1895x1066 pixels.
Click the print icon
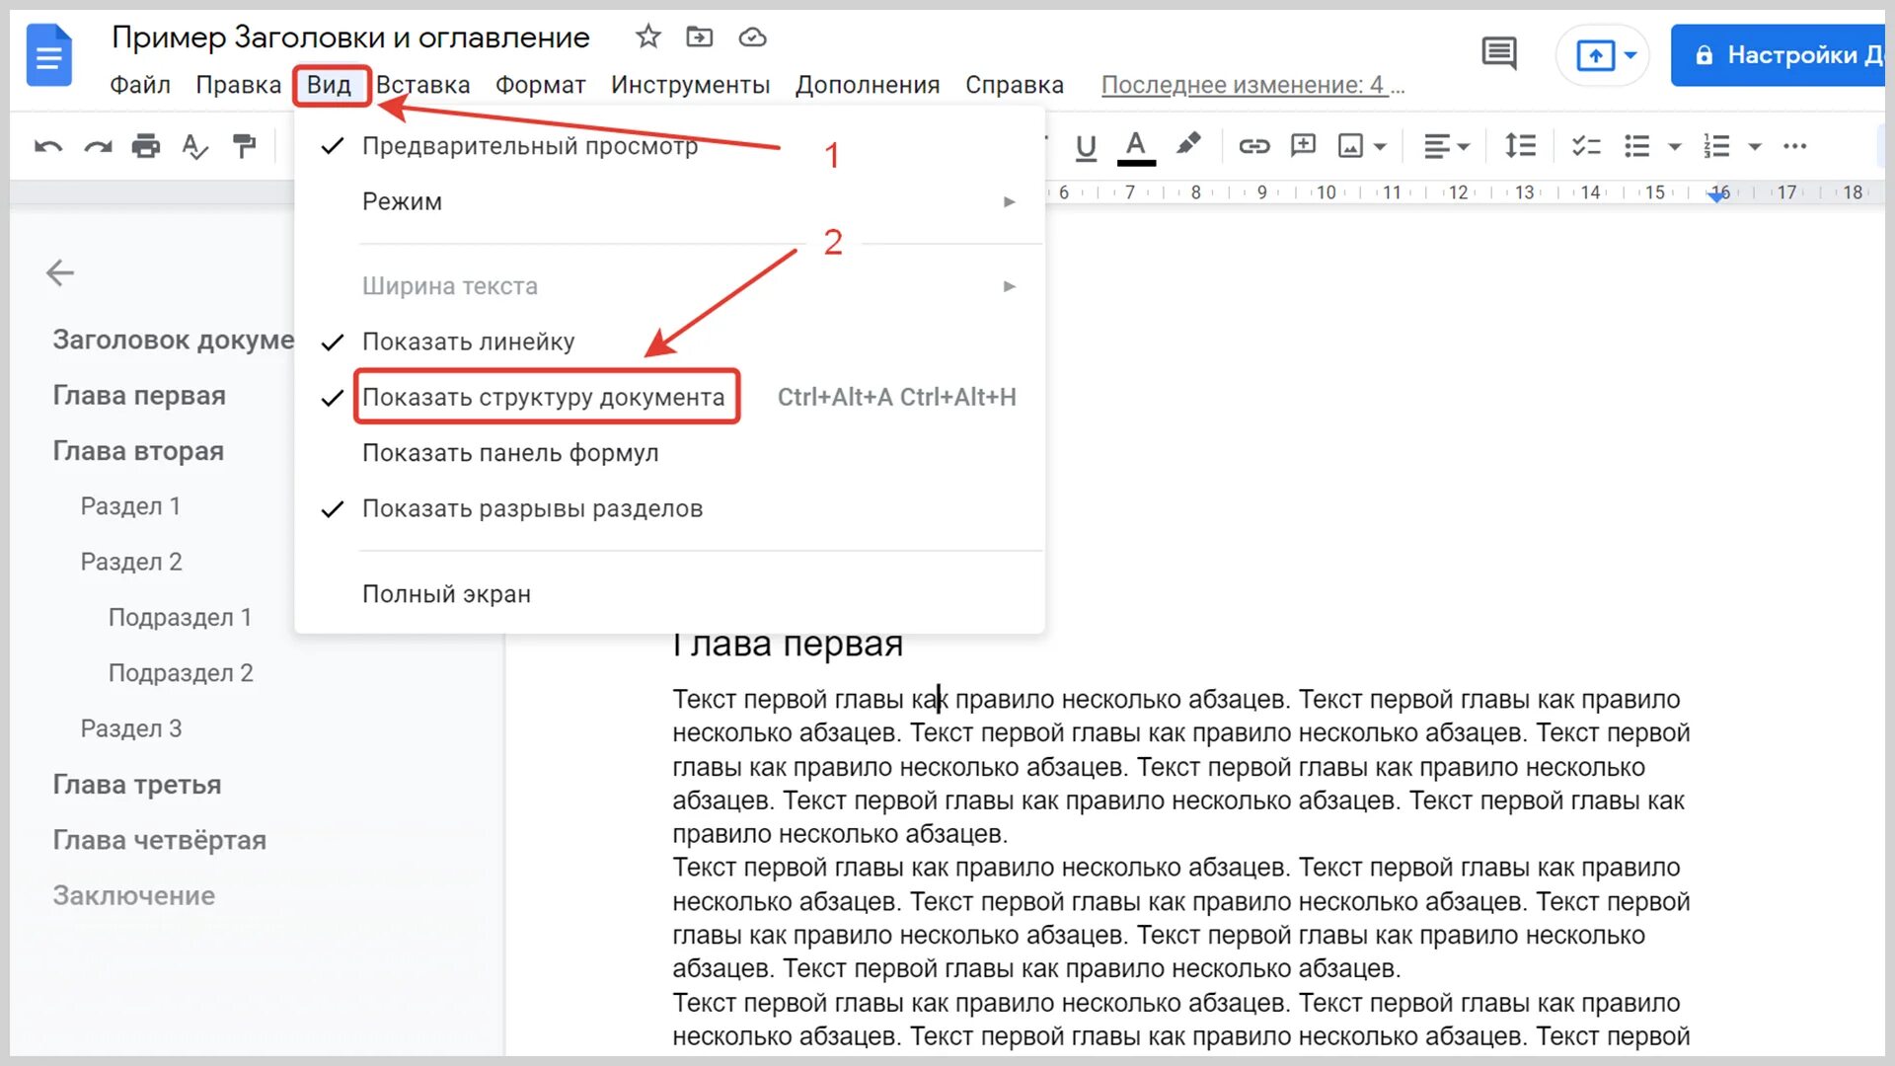(x=145, y=146)
